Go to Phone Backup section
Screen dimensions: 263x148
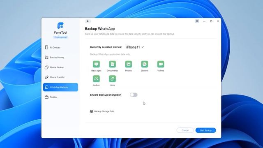click(x=60, y=67)
